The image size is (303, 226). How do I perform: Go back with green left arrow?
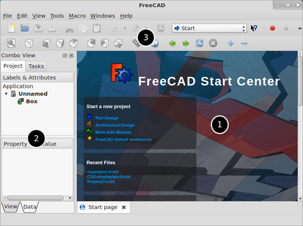[172, 43]
